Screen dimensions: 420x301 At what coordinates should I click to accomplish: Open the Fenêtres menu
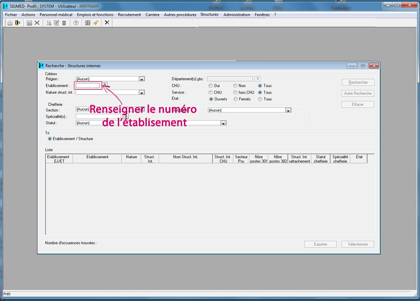pyautogui.click(x=262, y=15)
